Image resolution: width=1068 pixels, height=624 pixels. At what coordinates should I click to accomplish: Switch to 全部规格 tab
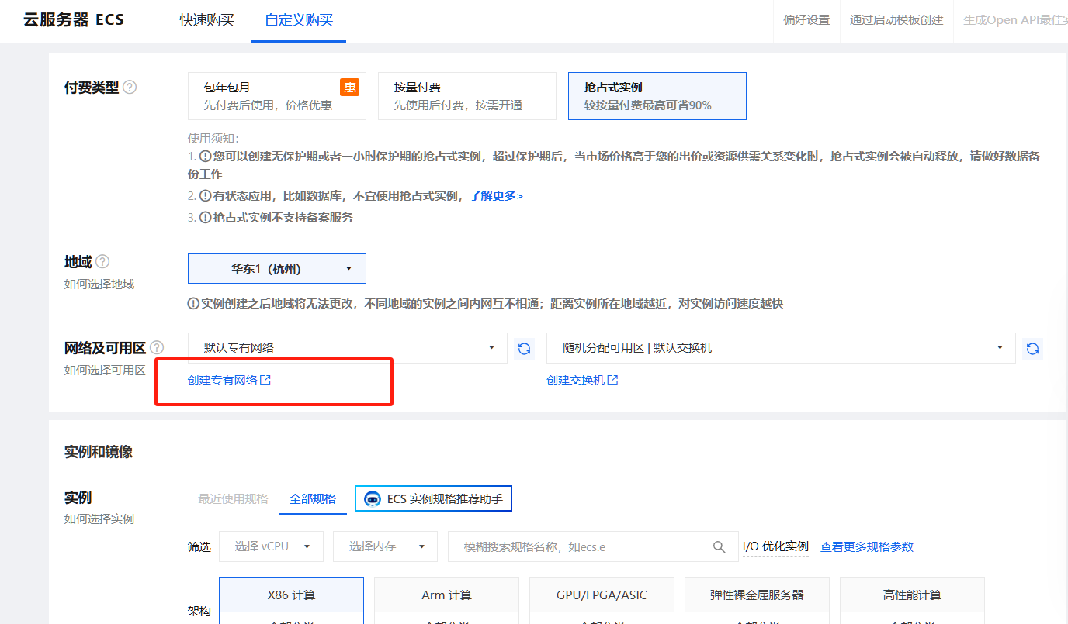click(313, 498)
